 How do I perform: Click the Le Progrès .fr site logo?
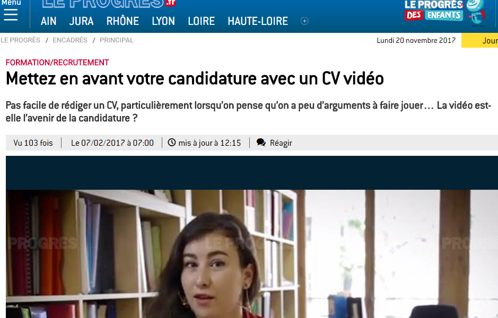(109, 4)
